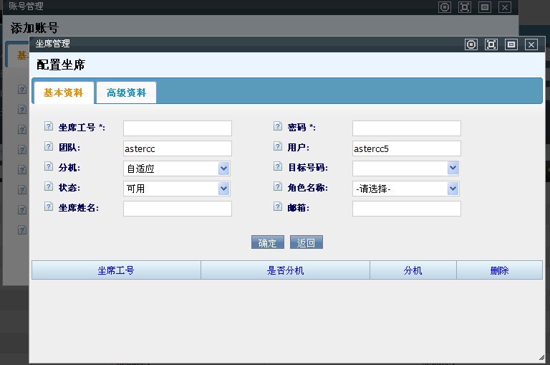Click help icon next to 角色名称 label
The width and height of the screenshot is (550, 365).
(278, 187)
